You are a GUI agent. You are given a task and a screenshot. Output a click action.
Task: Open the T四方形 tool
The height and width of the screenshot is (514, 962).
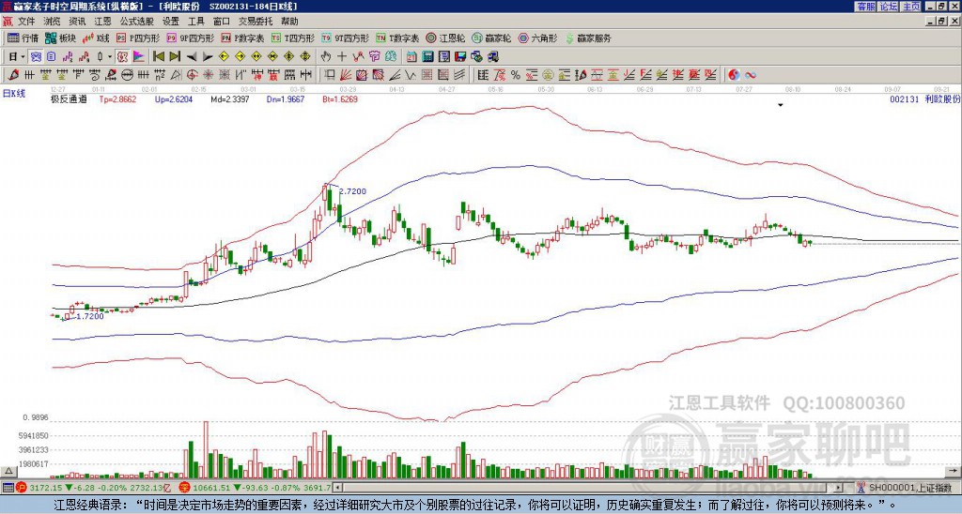click(292, 38)
